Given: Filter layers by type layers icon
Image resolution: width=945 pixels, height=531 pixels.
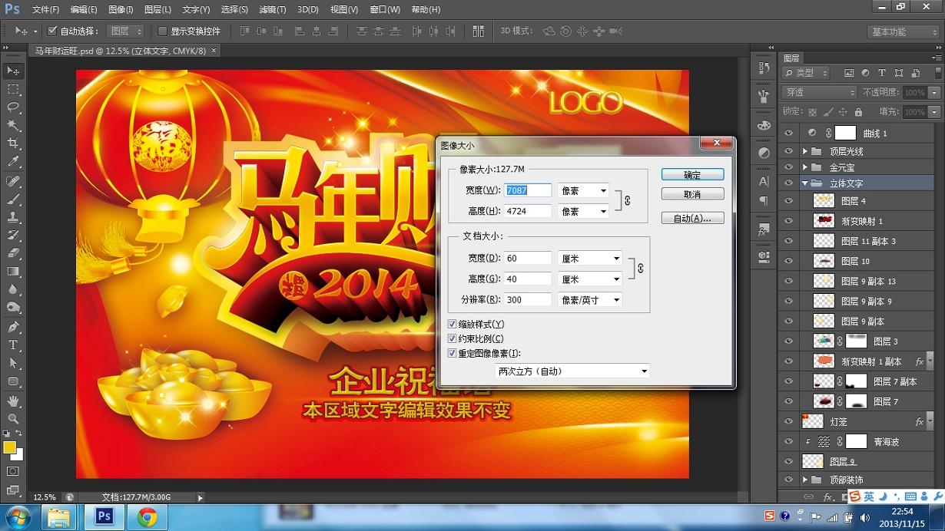Looking at the screenshot, I should pos(881,73).
